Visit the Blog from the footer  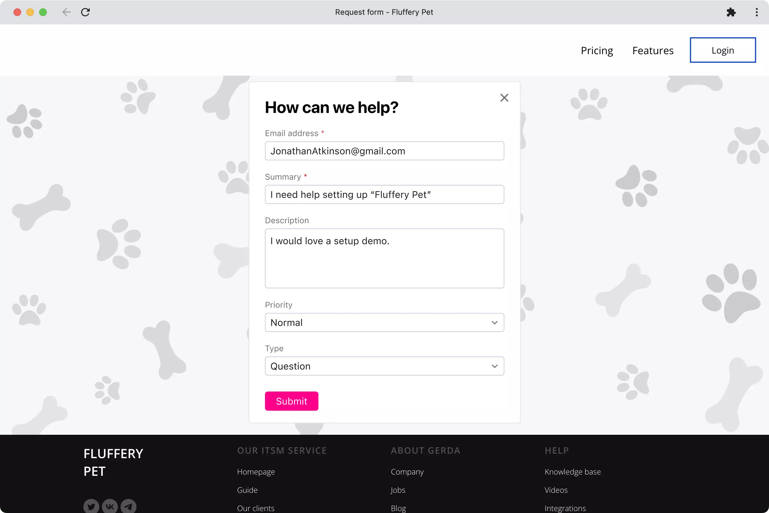(398, 508)
